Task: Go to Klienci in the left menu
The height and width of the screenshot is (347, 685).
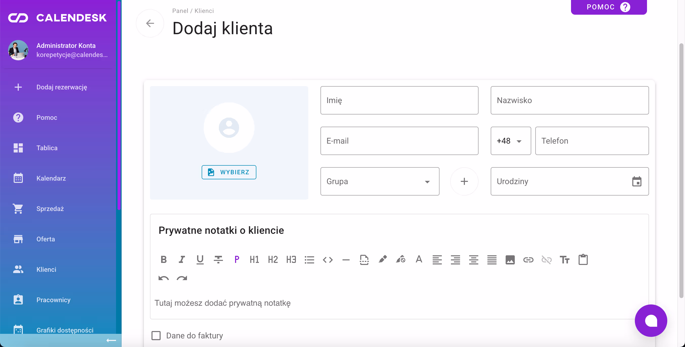Action: click(46, 269)
